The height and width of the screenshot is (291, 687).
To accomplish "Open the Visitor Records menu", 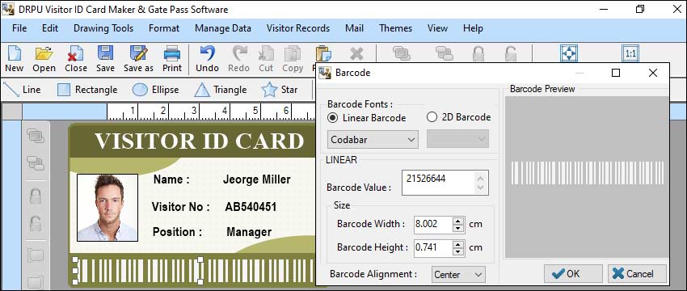I will (x=298, y=28).
